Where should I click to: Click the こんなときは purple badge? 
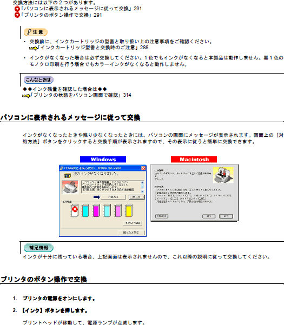click(x=38, y=80)
